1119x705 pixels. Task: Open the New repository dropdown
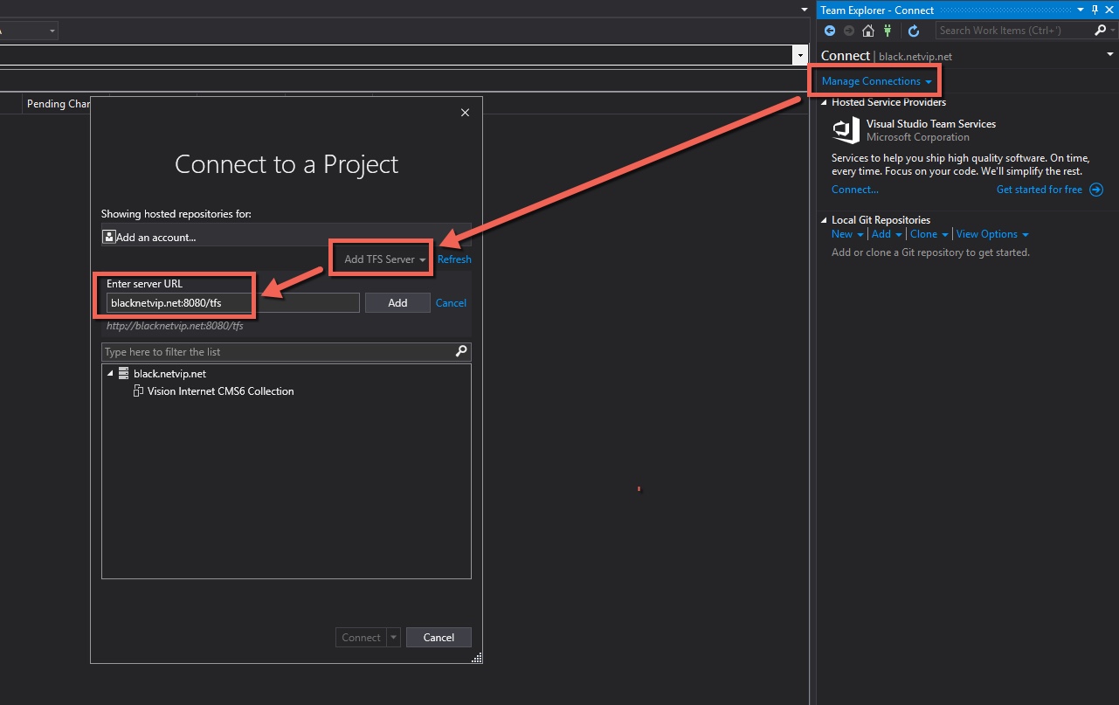click(847, 234)
